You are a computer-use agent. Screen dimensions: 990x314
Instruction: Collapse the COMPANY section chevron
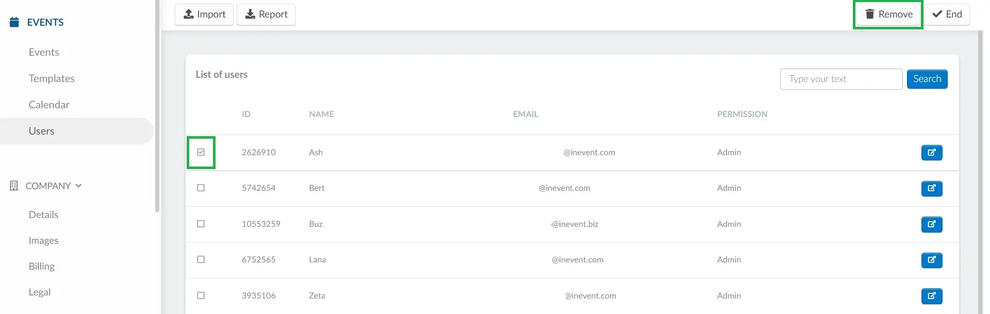tap(78, 186)
